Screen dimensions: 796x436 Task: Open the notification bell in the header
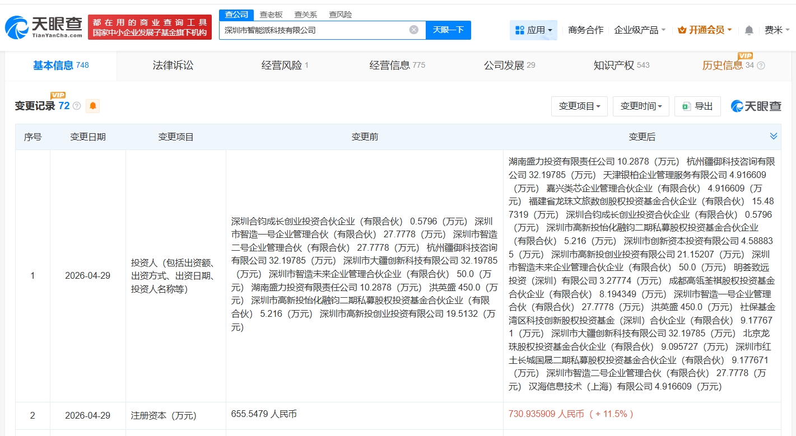click(749, 30)
